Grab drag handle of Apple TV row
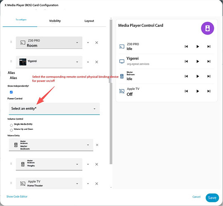 pyautogui.click(x=11, y=183)
